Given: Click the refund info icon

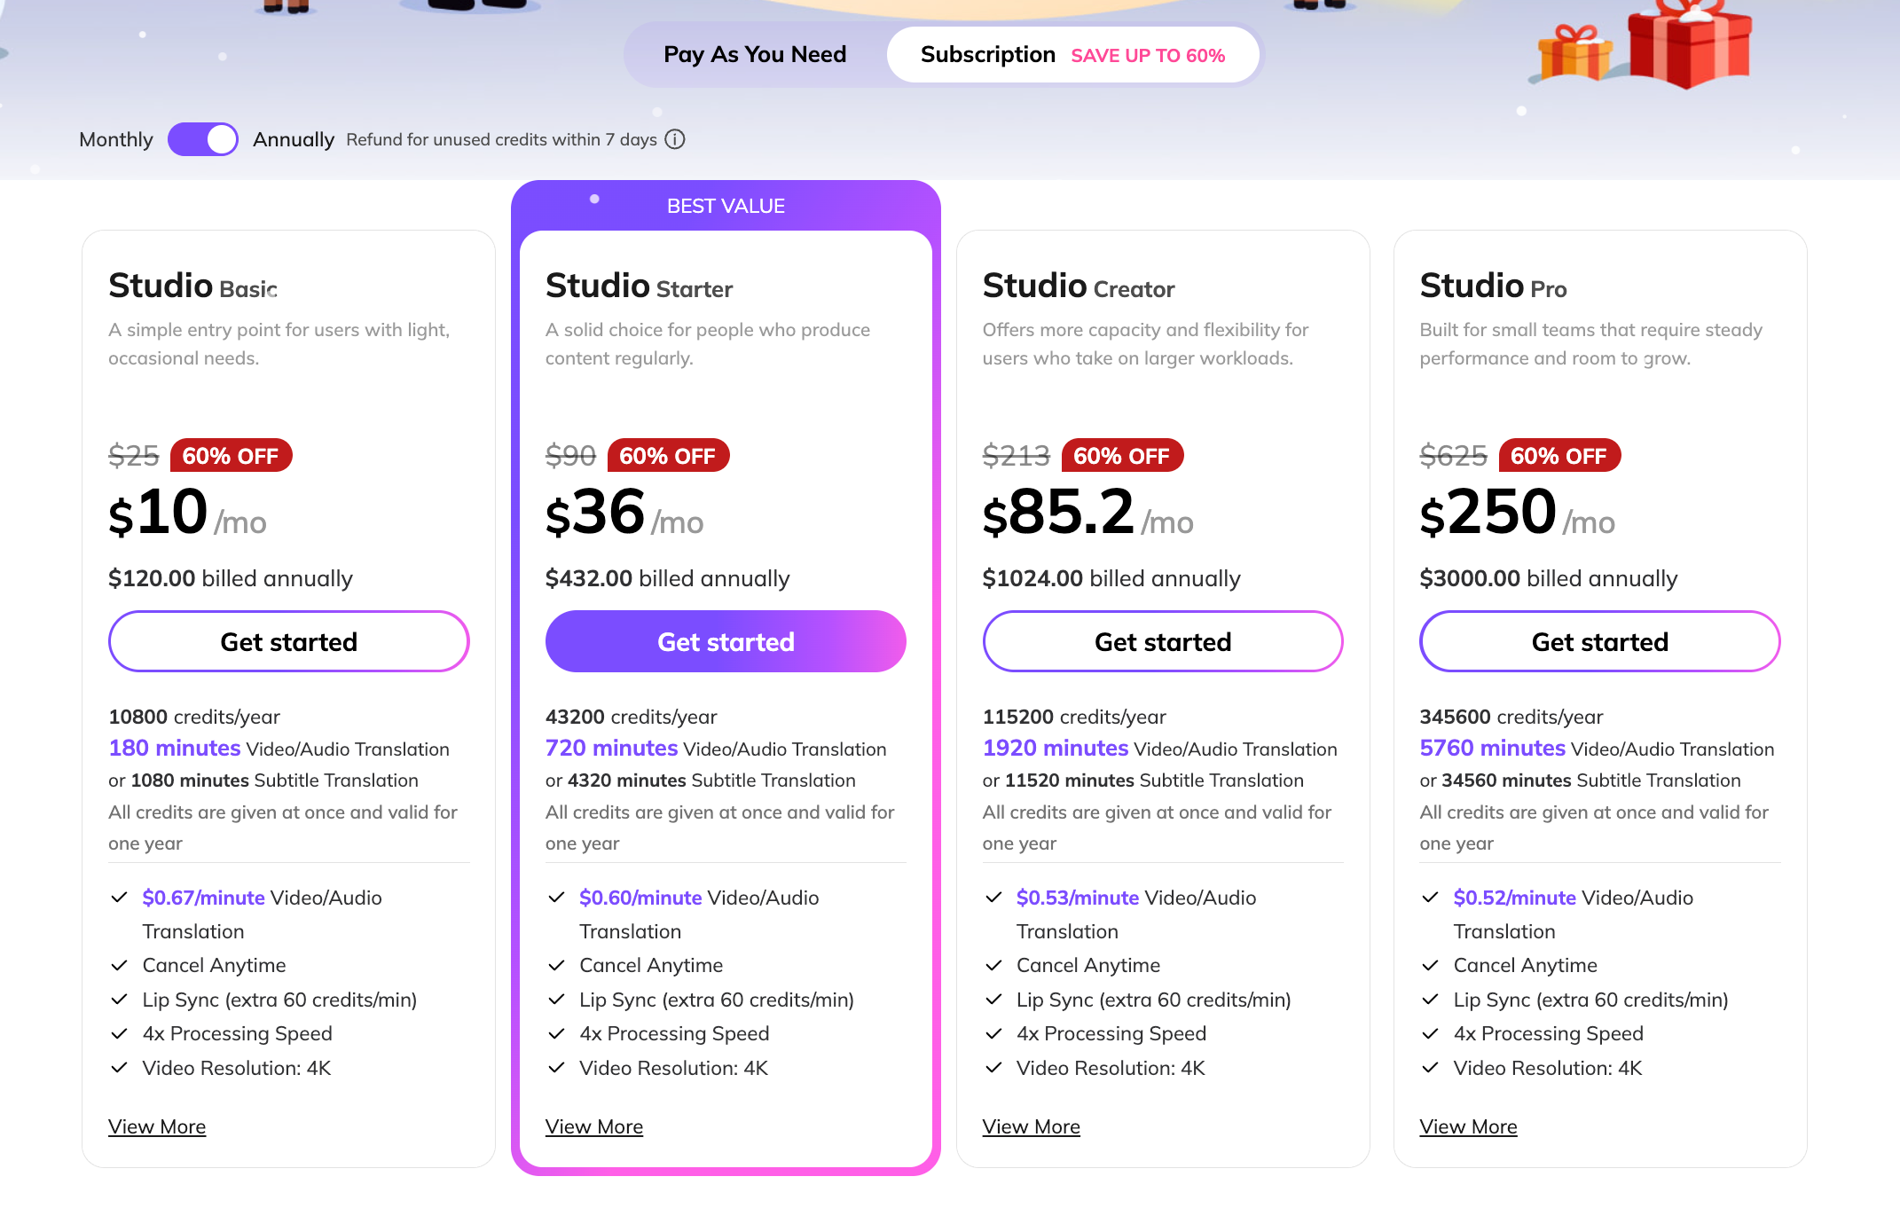Looking at the screenshot, I should pos(675,139).
